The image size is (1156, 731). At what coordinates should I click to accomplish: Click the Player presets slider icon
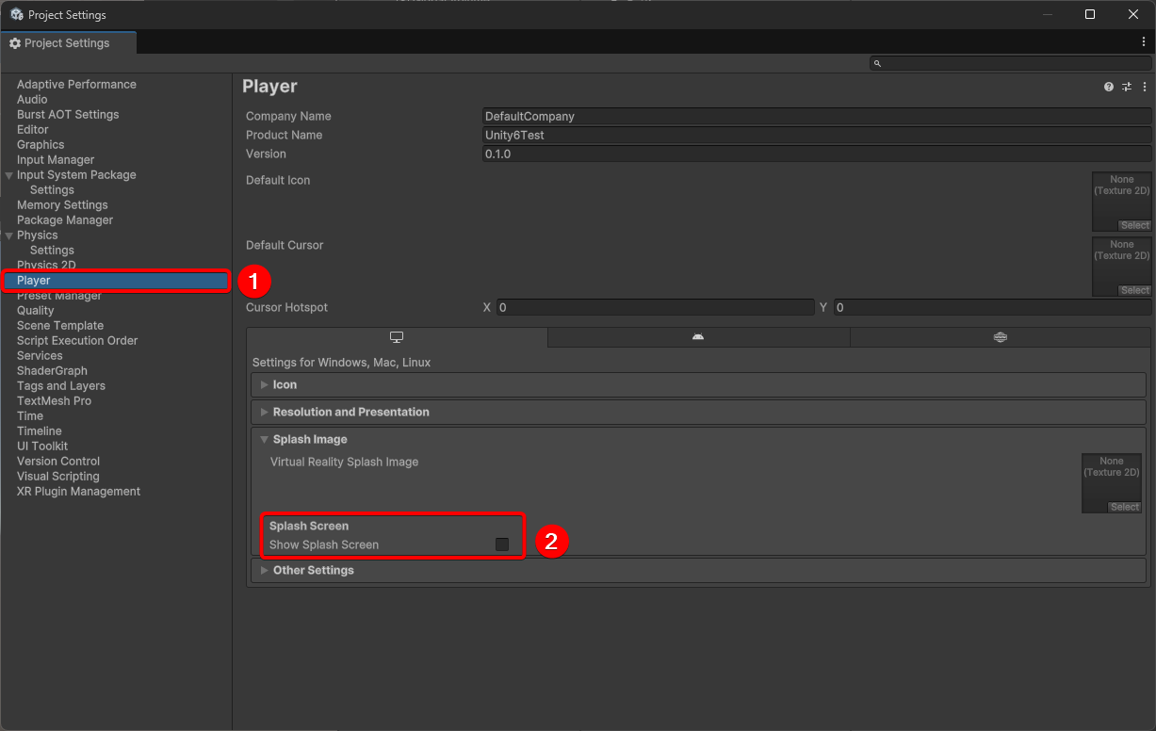click(x=1127, y=87)
